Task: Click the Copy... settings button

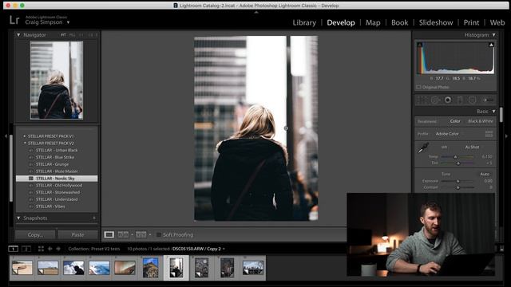Action: pyautogui.click(x=35, y=234)
